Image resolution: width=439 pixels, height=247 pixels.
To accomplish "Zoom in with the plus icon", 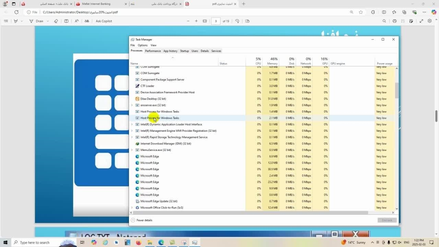I will click(196, 21).
